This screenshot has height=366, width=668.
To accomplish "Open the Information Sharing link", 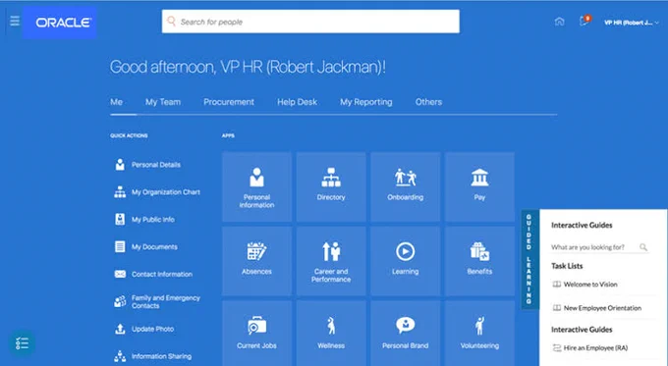I will (161, 356).
